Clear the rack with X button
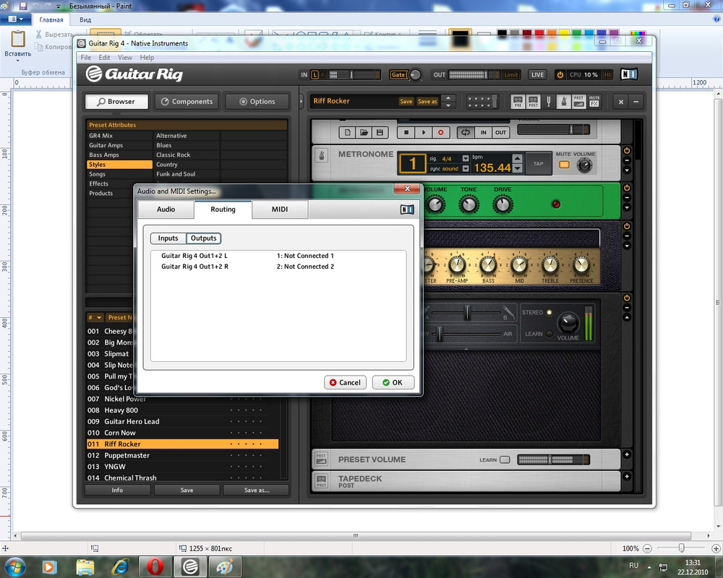This screenshot has height=578, width=723. [620, 101]
